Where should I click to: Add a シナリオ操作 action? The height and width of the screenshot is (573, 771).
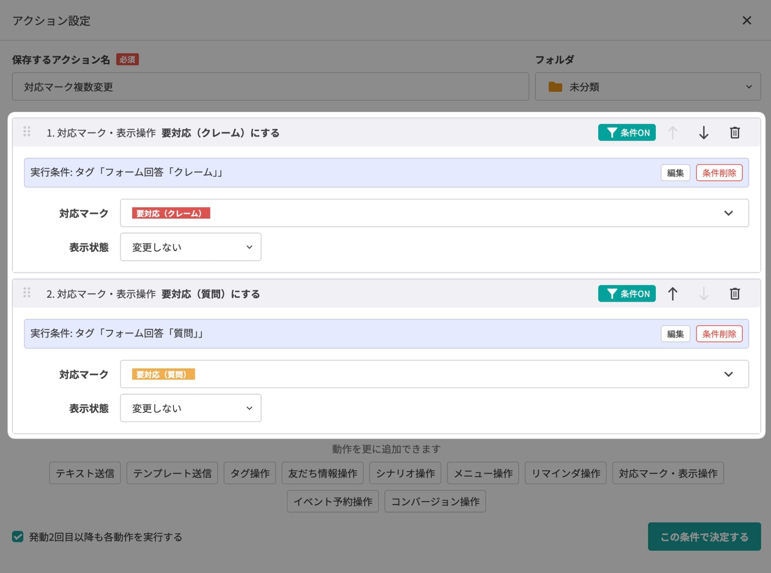pos(405,473)
